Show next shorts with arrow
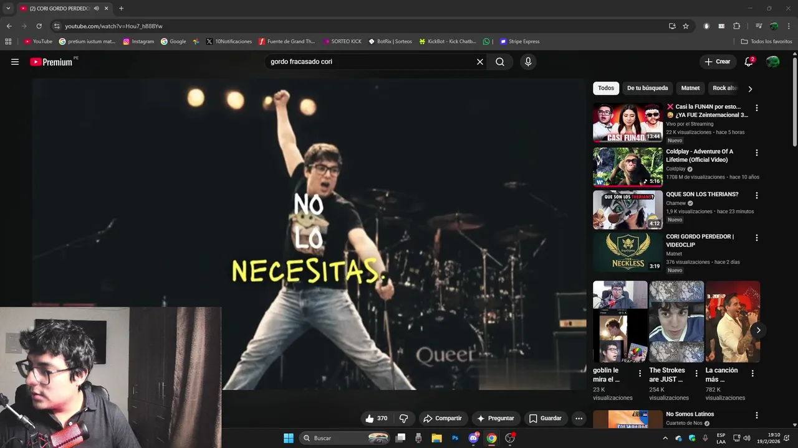This screenshot has height=448, width=798. tap(758, 330)
